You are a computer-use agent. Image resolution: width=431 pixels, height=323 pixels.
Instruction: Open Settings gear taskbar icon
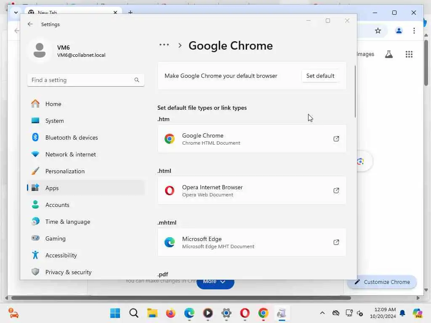226,313
